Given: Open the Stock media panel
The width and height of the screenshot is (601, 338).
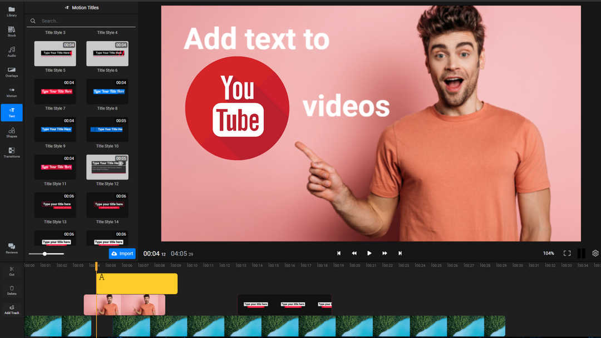Looking at the screenshot, I should (11, 32).
